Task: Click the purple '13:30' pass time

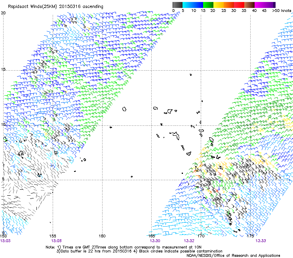Action: click(155, 241)
